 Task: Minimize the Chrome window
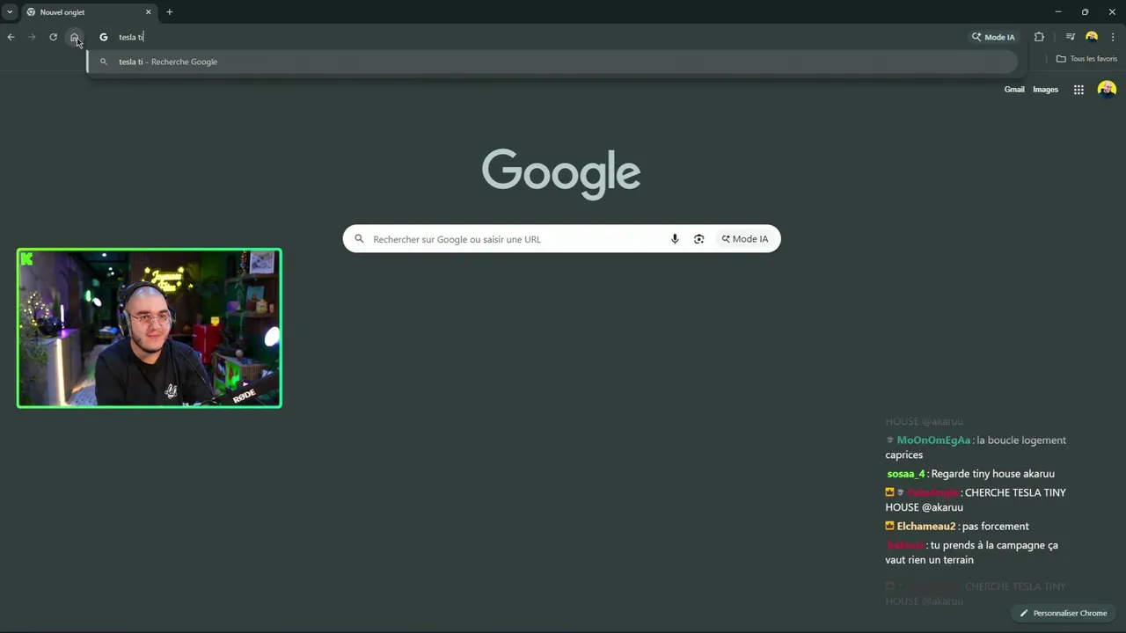pyautogui.click(x=1057, y=12)
